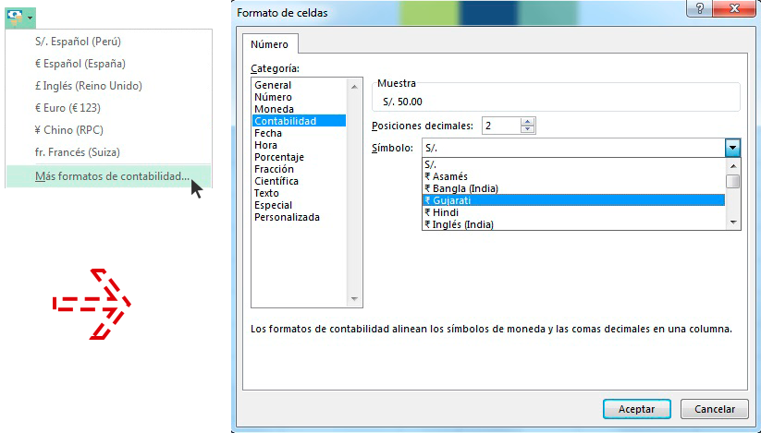The width and height of the screenshot is (761, 433).
Task: Click the dialog help question mark button
Action: [700, 8]
